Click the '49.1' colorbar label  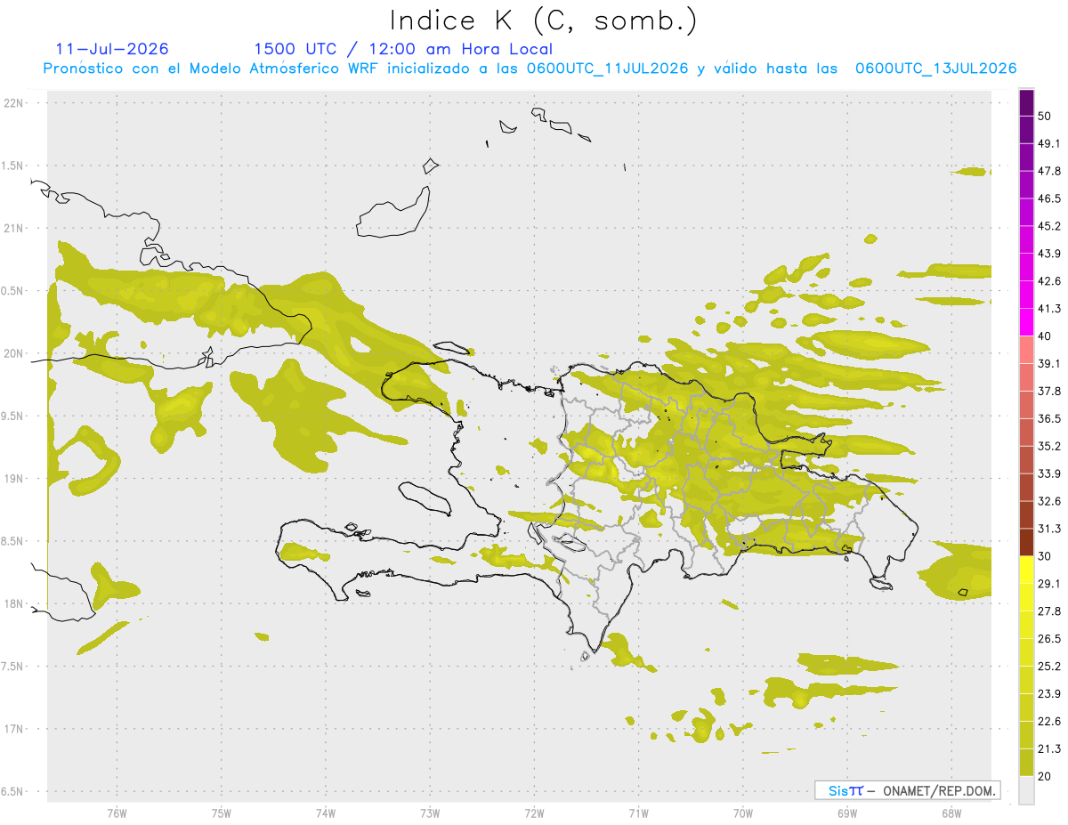1049,144
